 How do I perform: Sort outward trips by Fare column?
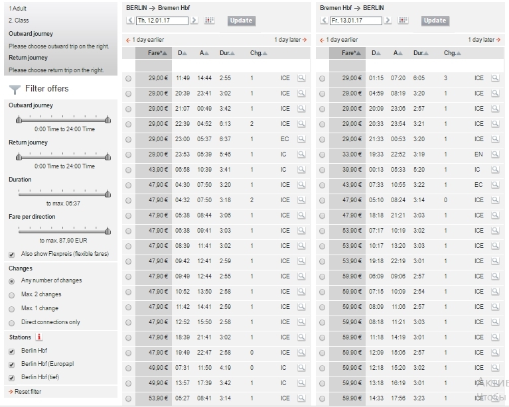tap(158, 53)
